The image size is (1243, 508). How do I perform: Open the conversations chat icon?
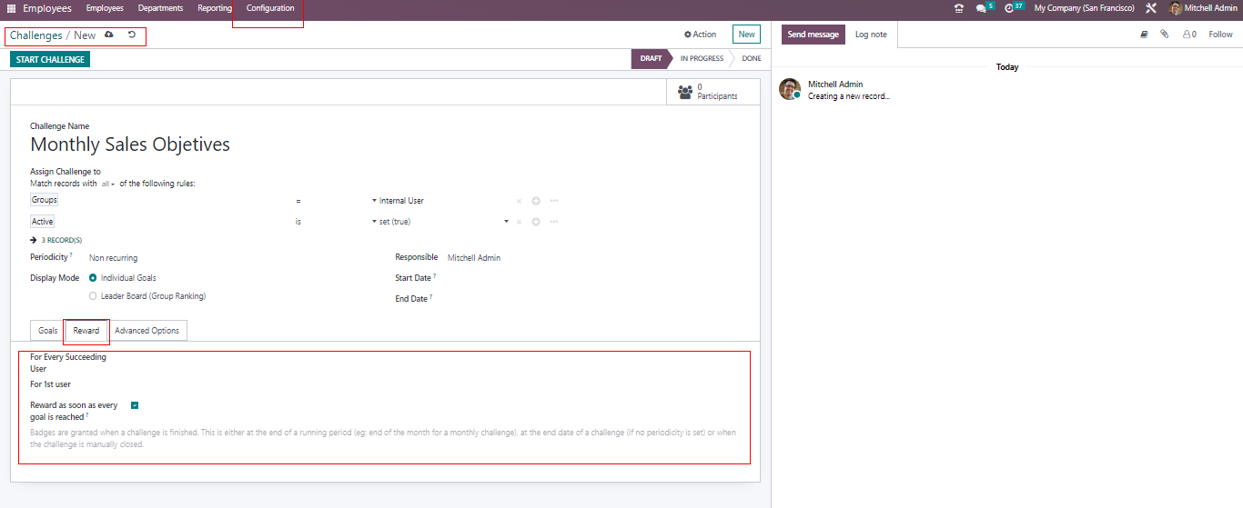981,8
